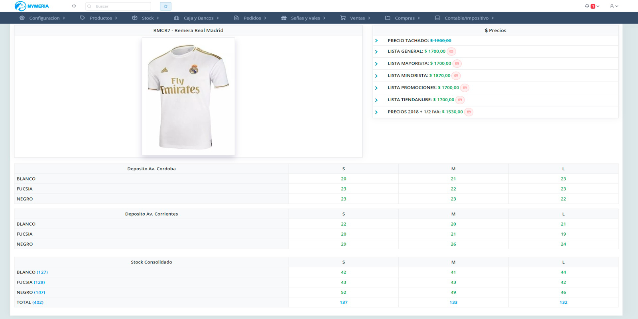Click the Ventas shopping cart icon
This screenshot has width=638, height=319.
click(343, 18)
